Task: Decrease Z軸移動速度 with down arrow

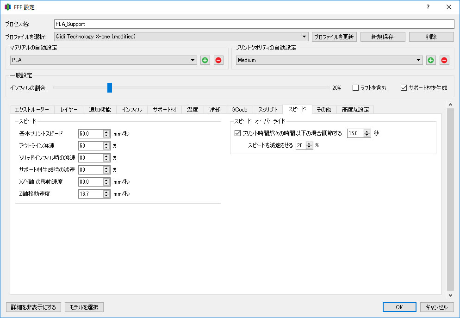Action: click(106, 196)
